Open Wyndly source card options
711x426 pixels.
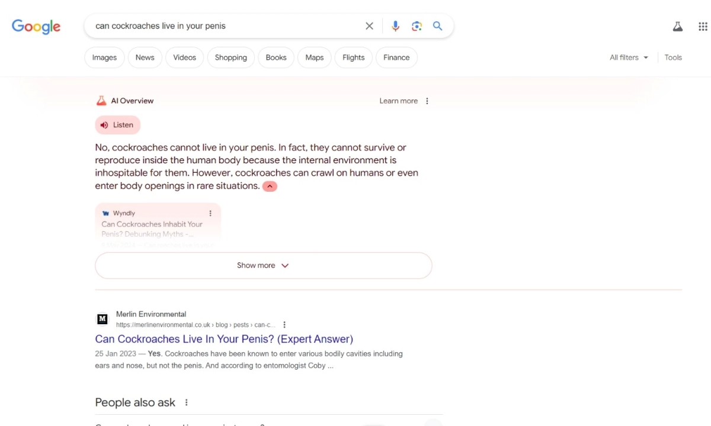(210, 214)
